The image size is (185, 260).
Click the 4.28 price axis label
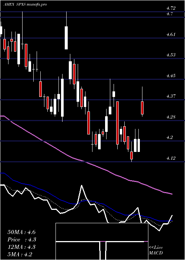pyautogui.click(x=171, y=117)
